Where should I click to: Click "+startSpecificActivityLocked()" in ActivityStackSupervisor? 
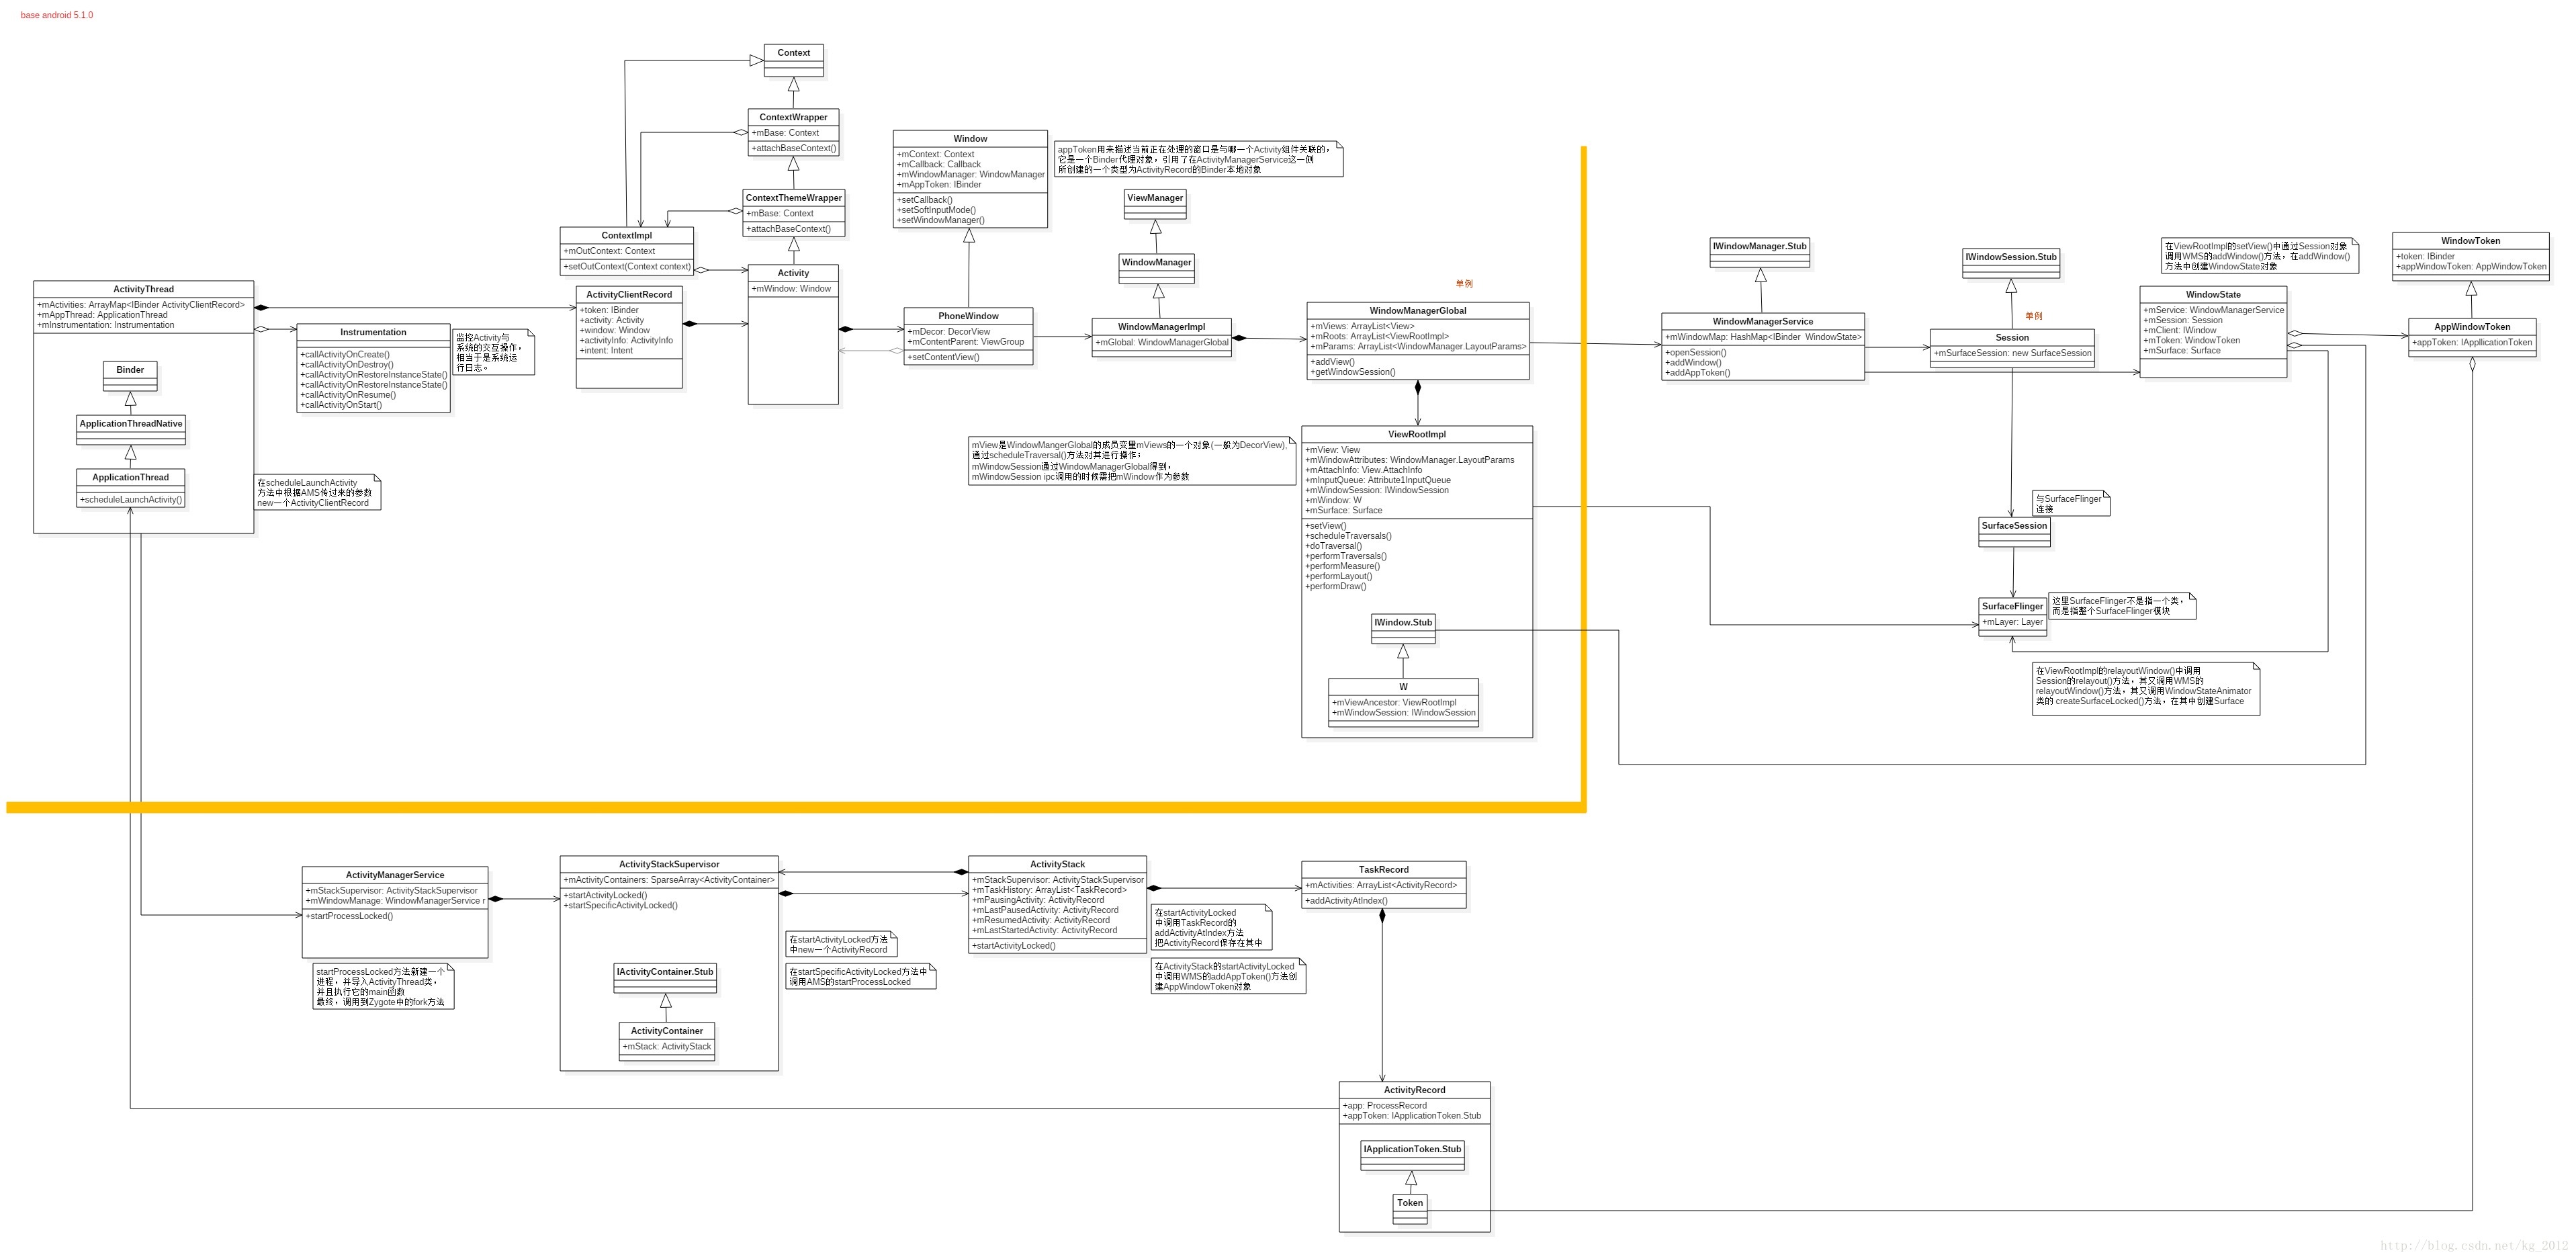(620, 906)
